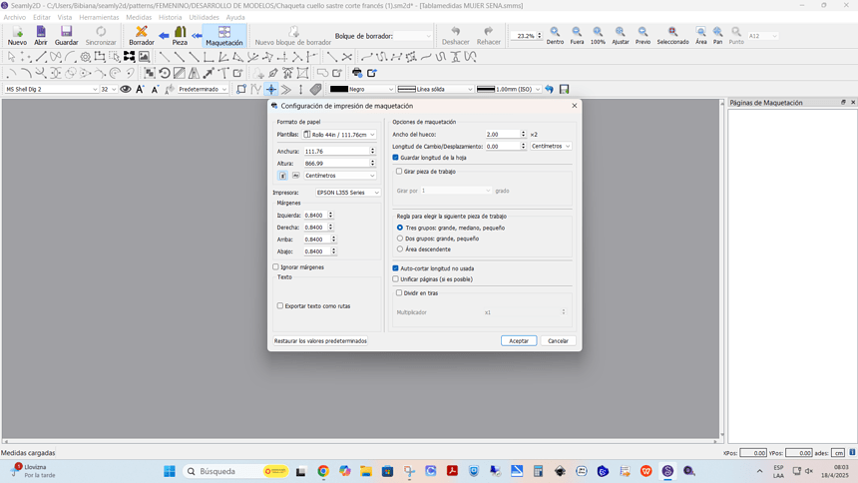Open the font size 32 dropdown
This screenshot has height=483, width=858.
click(109, 89)
